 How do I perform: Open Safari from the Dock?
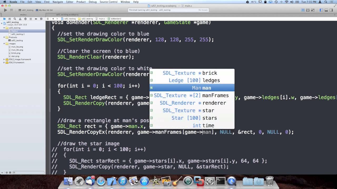coord(101,181)
